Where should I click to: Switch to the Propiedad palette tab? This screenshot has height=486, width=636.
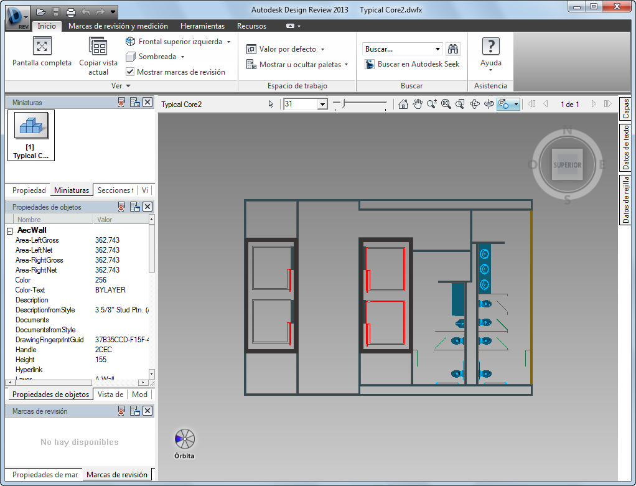pyautogui.click(x=29, y=190)
